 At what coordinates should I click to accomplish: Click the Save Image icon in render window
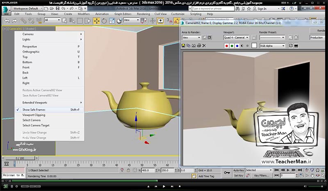[x=183, y=45]
